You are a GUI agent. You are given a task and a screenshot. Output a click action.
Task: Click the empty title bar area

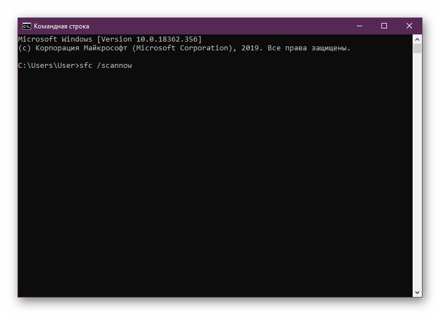coord(219,26)
